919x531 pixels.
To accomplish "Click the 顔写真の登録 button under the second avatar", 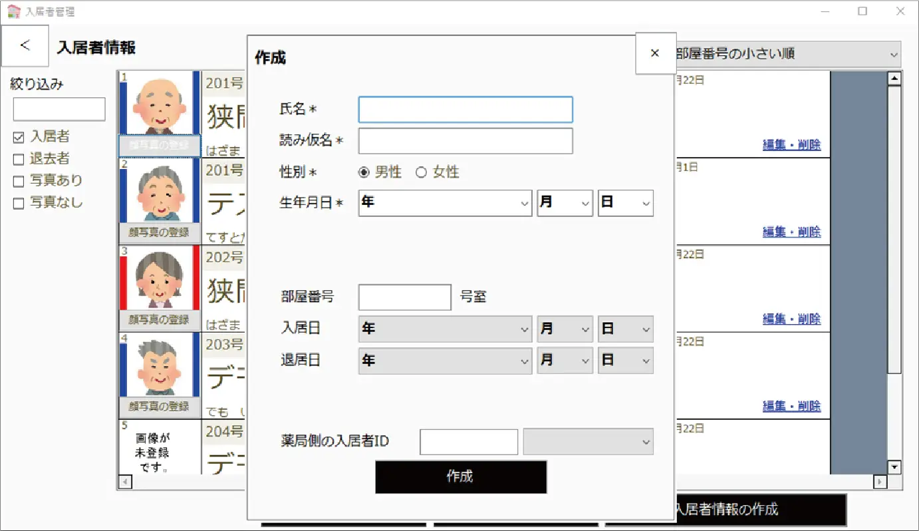I will point(160,232).
